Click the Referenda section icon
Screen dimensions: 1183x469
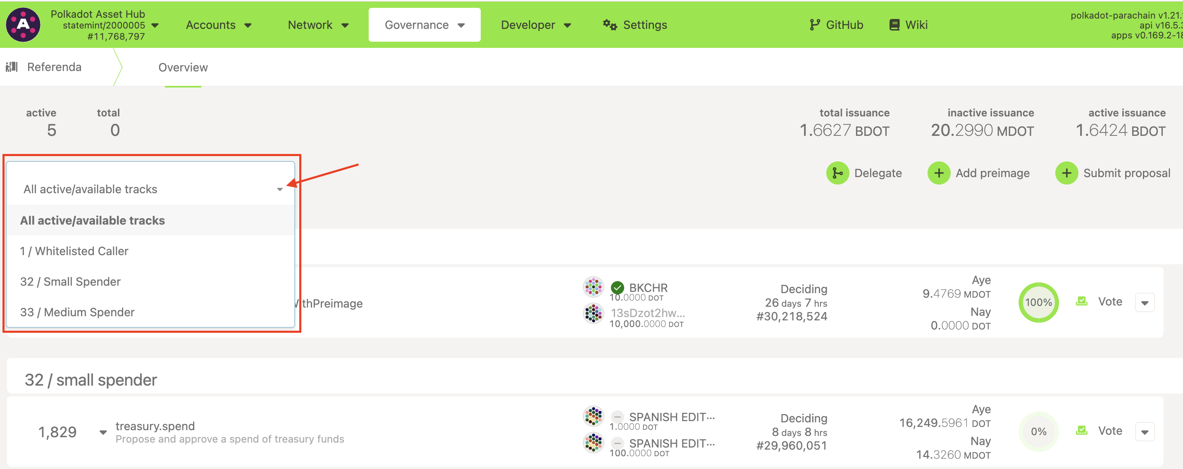click(x=12, y=67)
